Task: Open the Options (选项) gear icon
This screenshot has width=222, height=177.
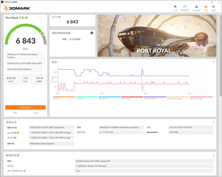Action: pyautogui.click(x=214, y=7)
